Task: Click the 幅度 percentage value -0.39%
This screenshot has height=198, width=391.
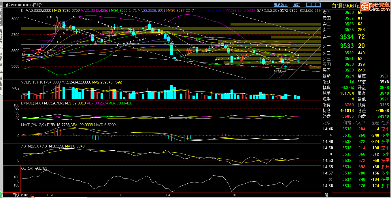Action: pos(348,88)
